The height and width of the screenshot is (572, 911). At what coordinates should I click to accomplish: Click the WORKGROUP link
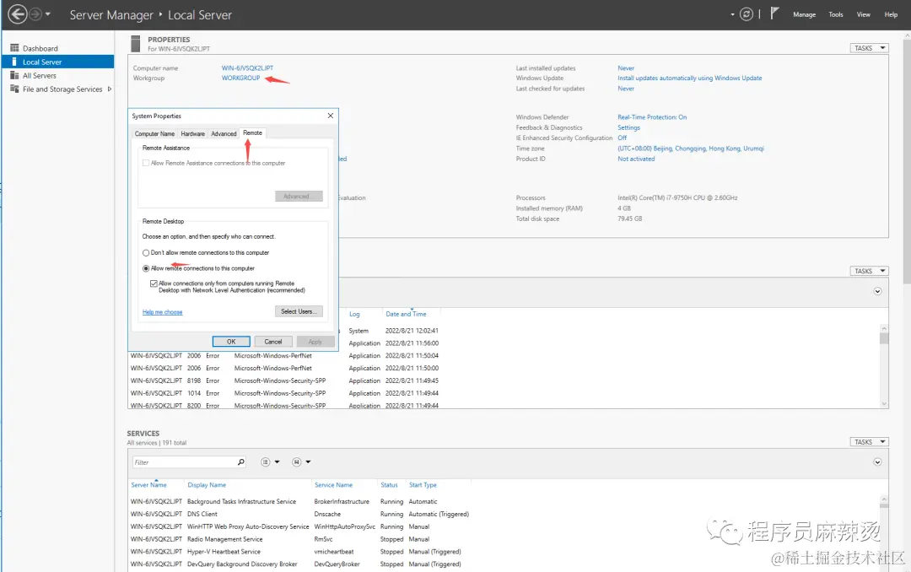coord(240,78)
